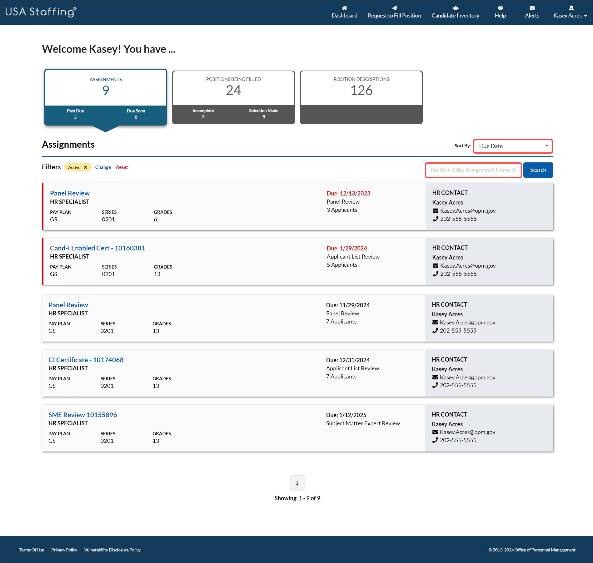Image resolution: width=593 pixels, height=563 pixels.
Task: Remove the Active filter chip
Action: point(85,167)
